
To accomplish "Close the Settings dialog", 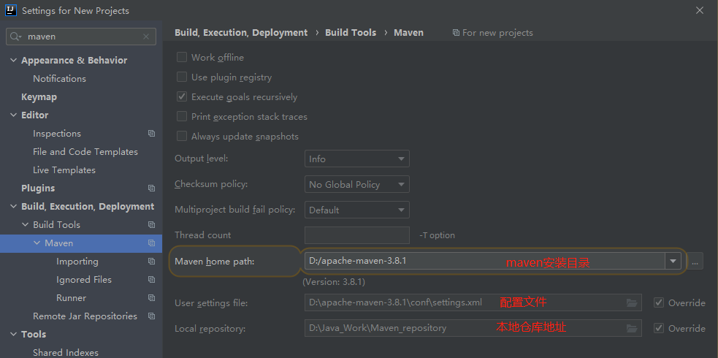I will [x=700, y=10].
